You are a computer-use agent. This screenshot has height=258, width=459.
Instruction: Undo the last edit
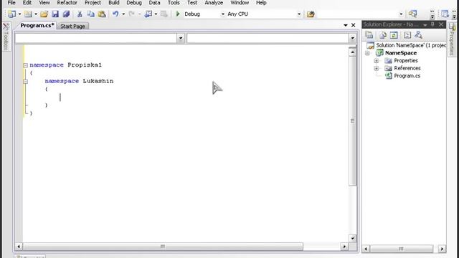pos(115,14)
